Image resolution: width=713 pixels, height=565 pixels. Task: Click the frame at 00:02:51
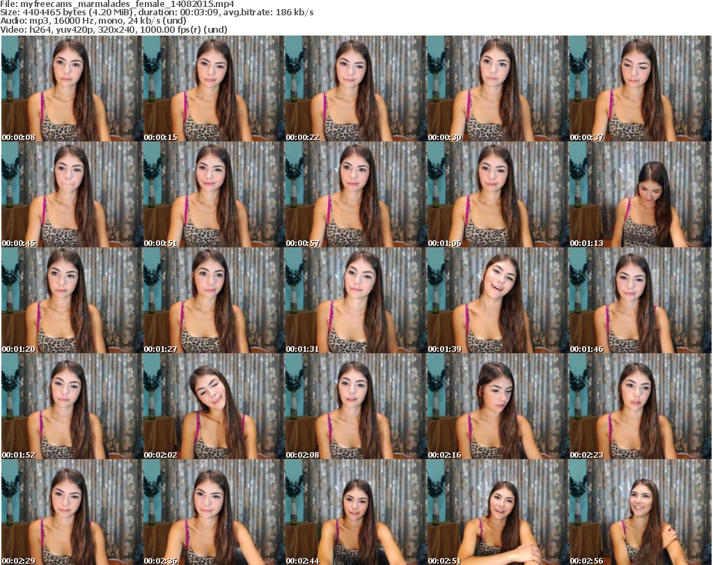tap(497, 512)
